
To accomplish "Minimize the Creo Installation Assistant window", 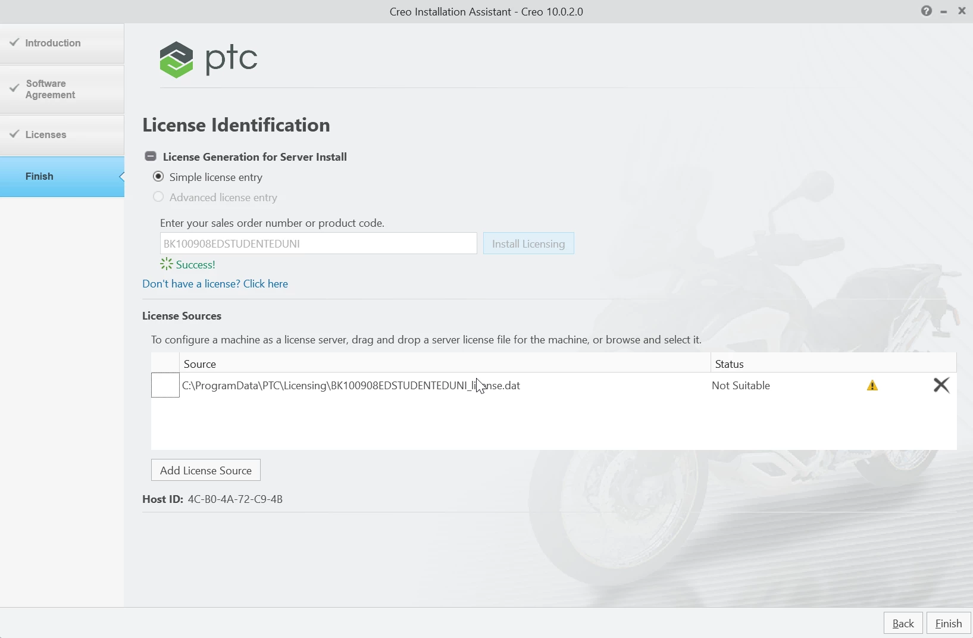I will coord(944,11).
